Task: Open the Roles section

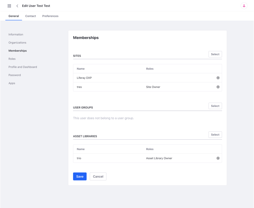Action: 12,59
